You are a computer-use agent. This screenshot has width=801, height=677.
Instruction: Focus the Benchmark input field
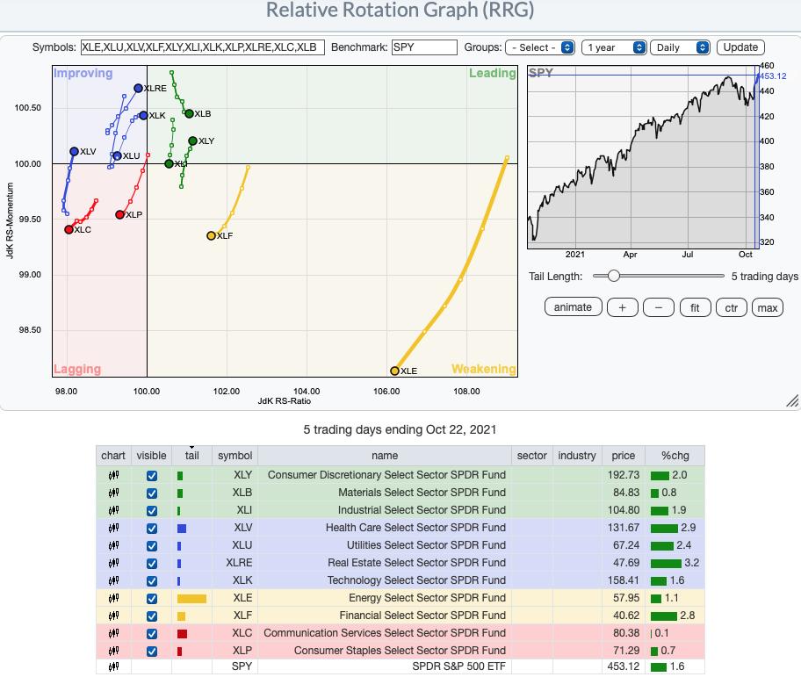(424, 47)
